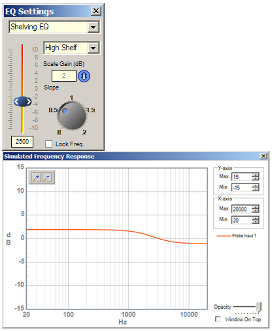The height and width of the screenshot is (331, 272).
Task: Zoom out on the frequency response graph
Action: (47, 177)
